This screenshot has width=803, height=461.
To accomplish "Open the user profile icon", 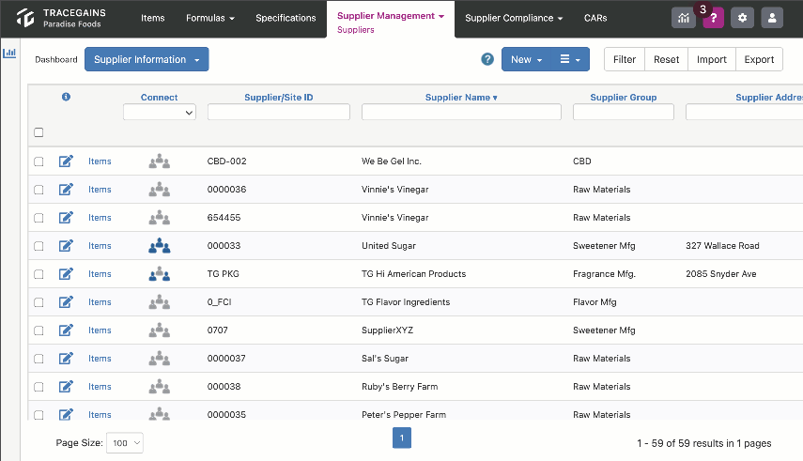I will pyautogui.click(x=772, y=18).
